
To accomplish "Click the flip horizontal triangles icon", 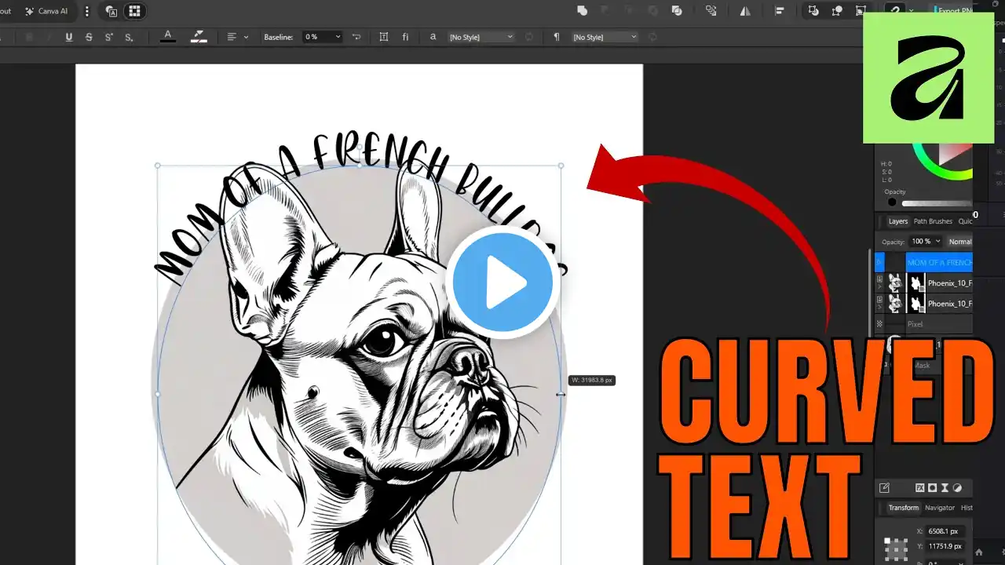I will pos(745,11).
